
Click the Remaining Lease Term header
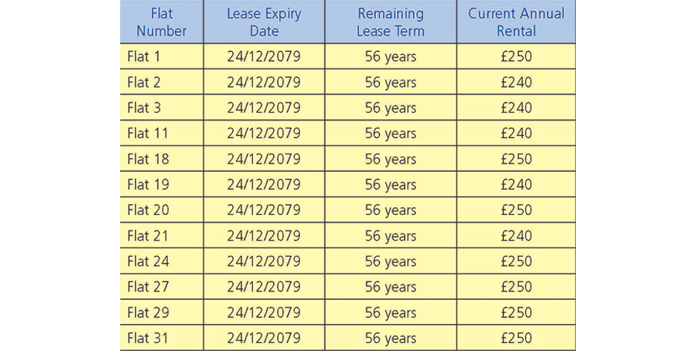click(390, 22)
